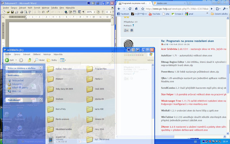Screen dimensions: 230x144
Task: Insert a hyperlink via the globe icon
Action: tap(66, 12)
